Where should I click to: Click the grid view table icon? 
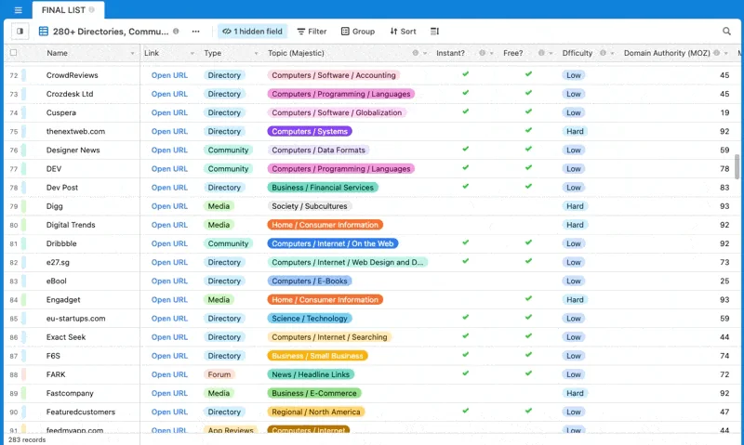click(43, 32)
